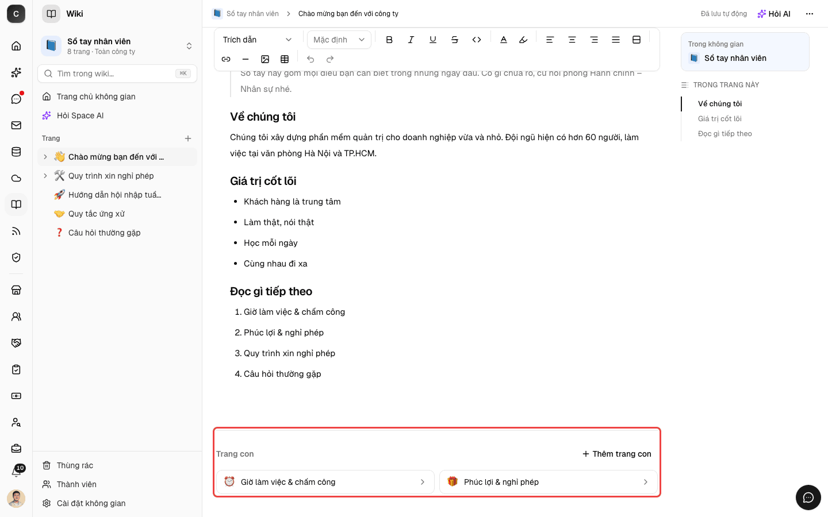This screenshot has width=828, height=517.
Task: Insert a link
Action: 226,59
